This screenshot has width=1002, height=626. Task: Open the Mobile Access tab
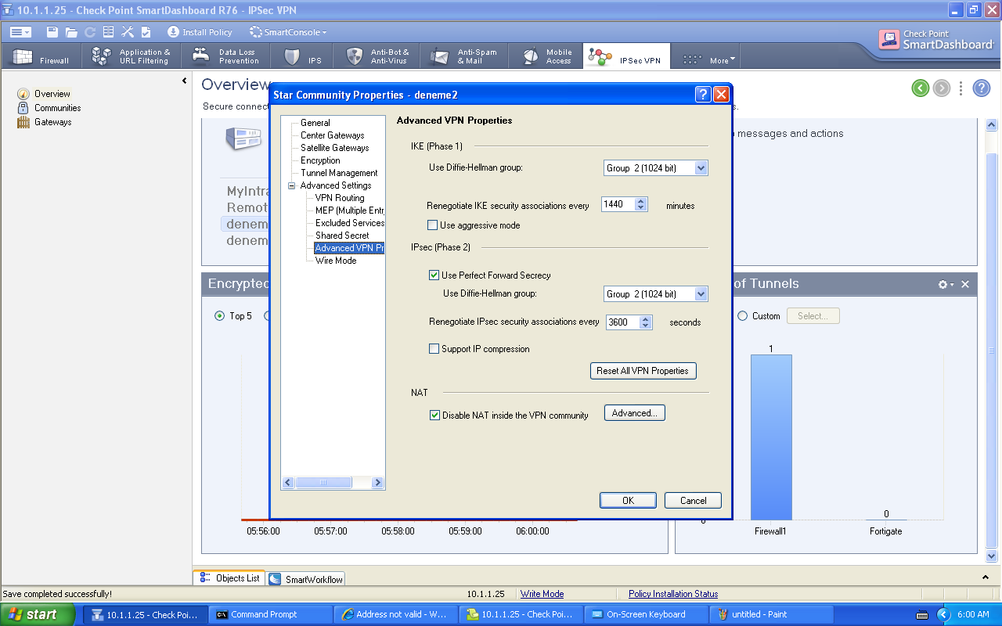tap(546, 56)
